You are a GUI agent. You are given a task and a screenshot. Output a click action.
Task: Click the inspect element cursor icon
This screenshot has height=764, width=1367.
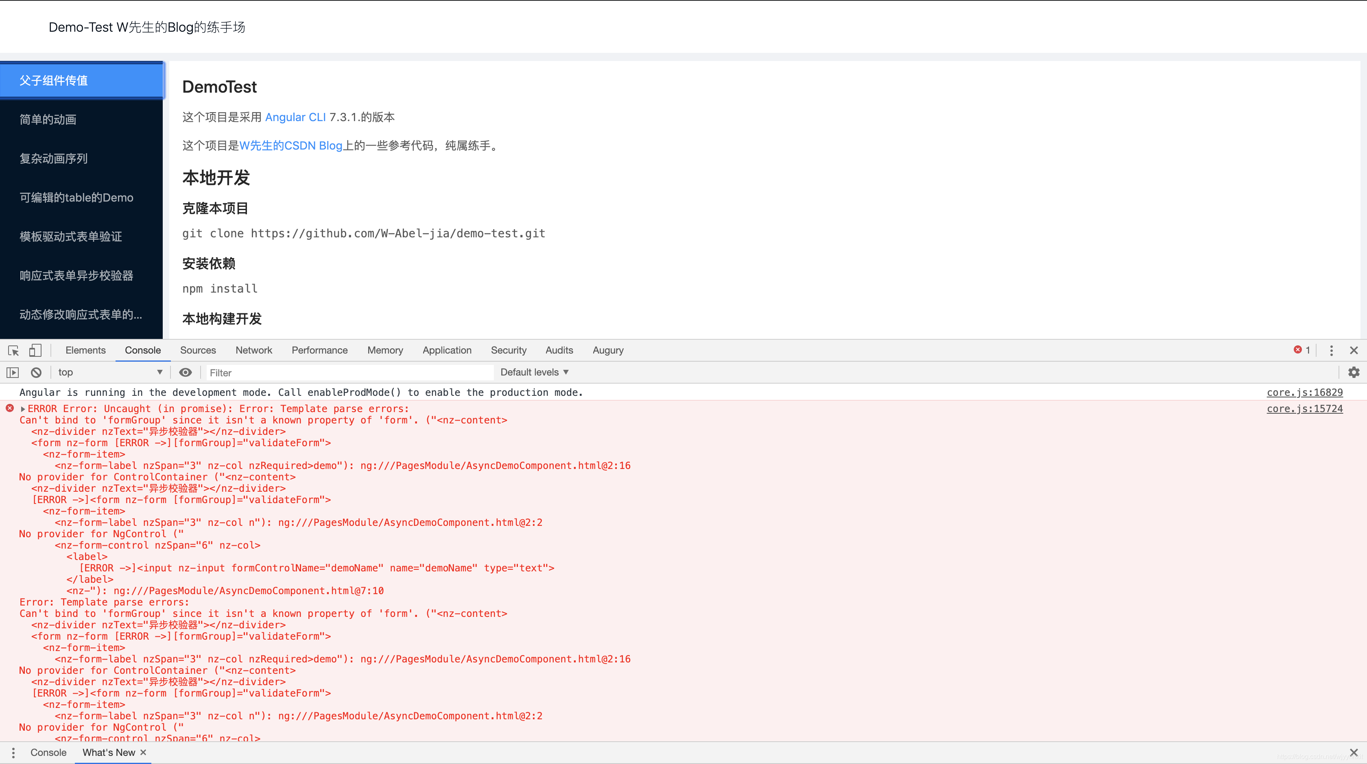click(x=13, y=349)
